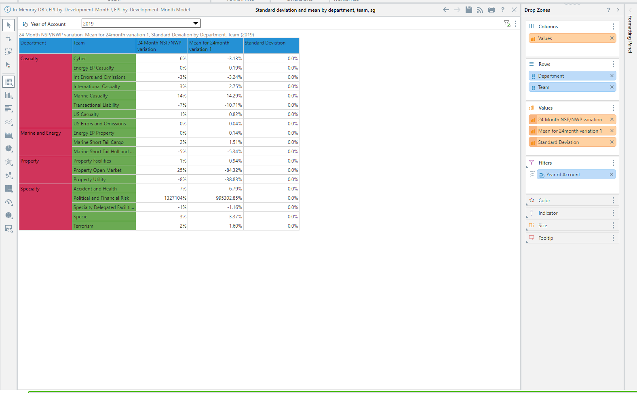Switch visualization to column chart
The width and height of the screenshot is (637, 393).
8,95
